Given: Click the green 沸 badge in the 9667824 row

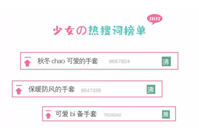Looking at the screenshot, I should point(166,62).
